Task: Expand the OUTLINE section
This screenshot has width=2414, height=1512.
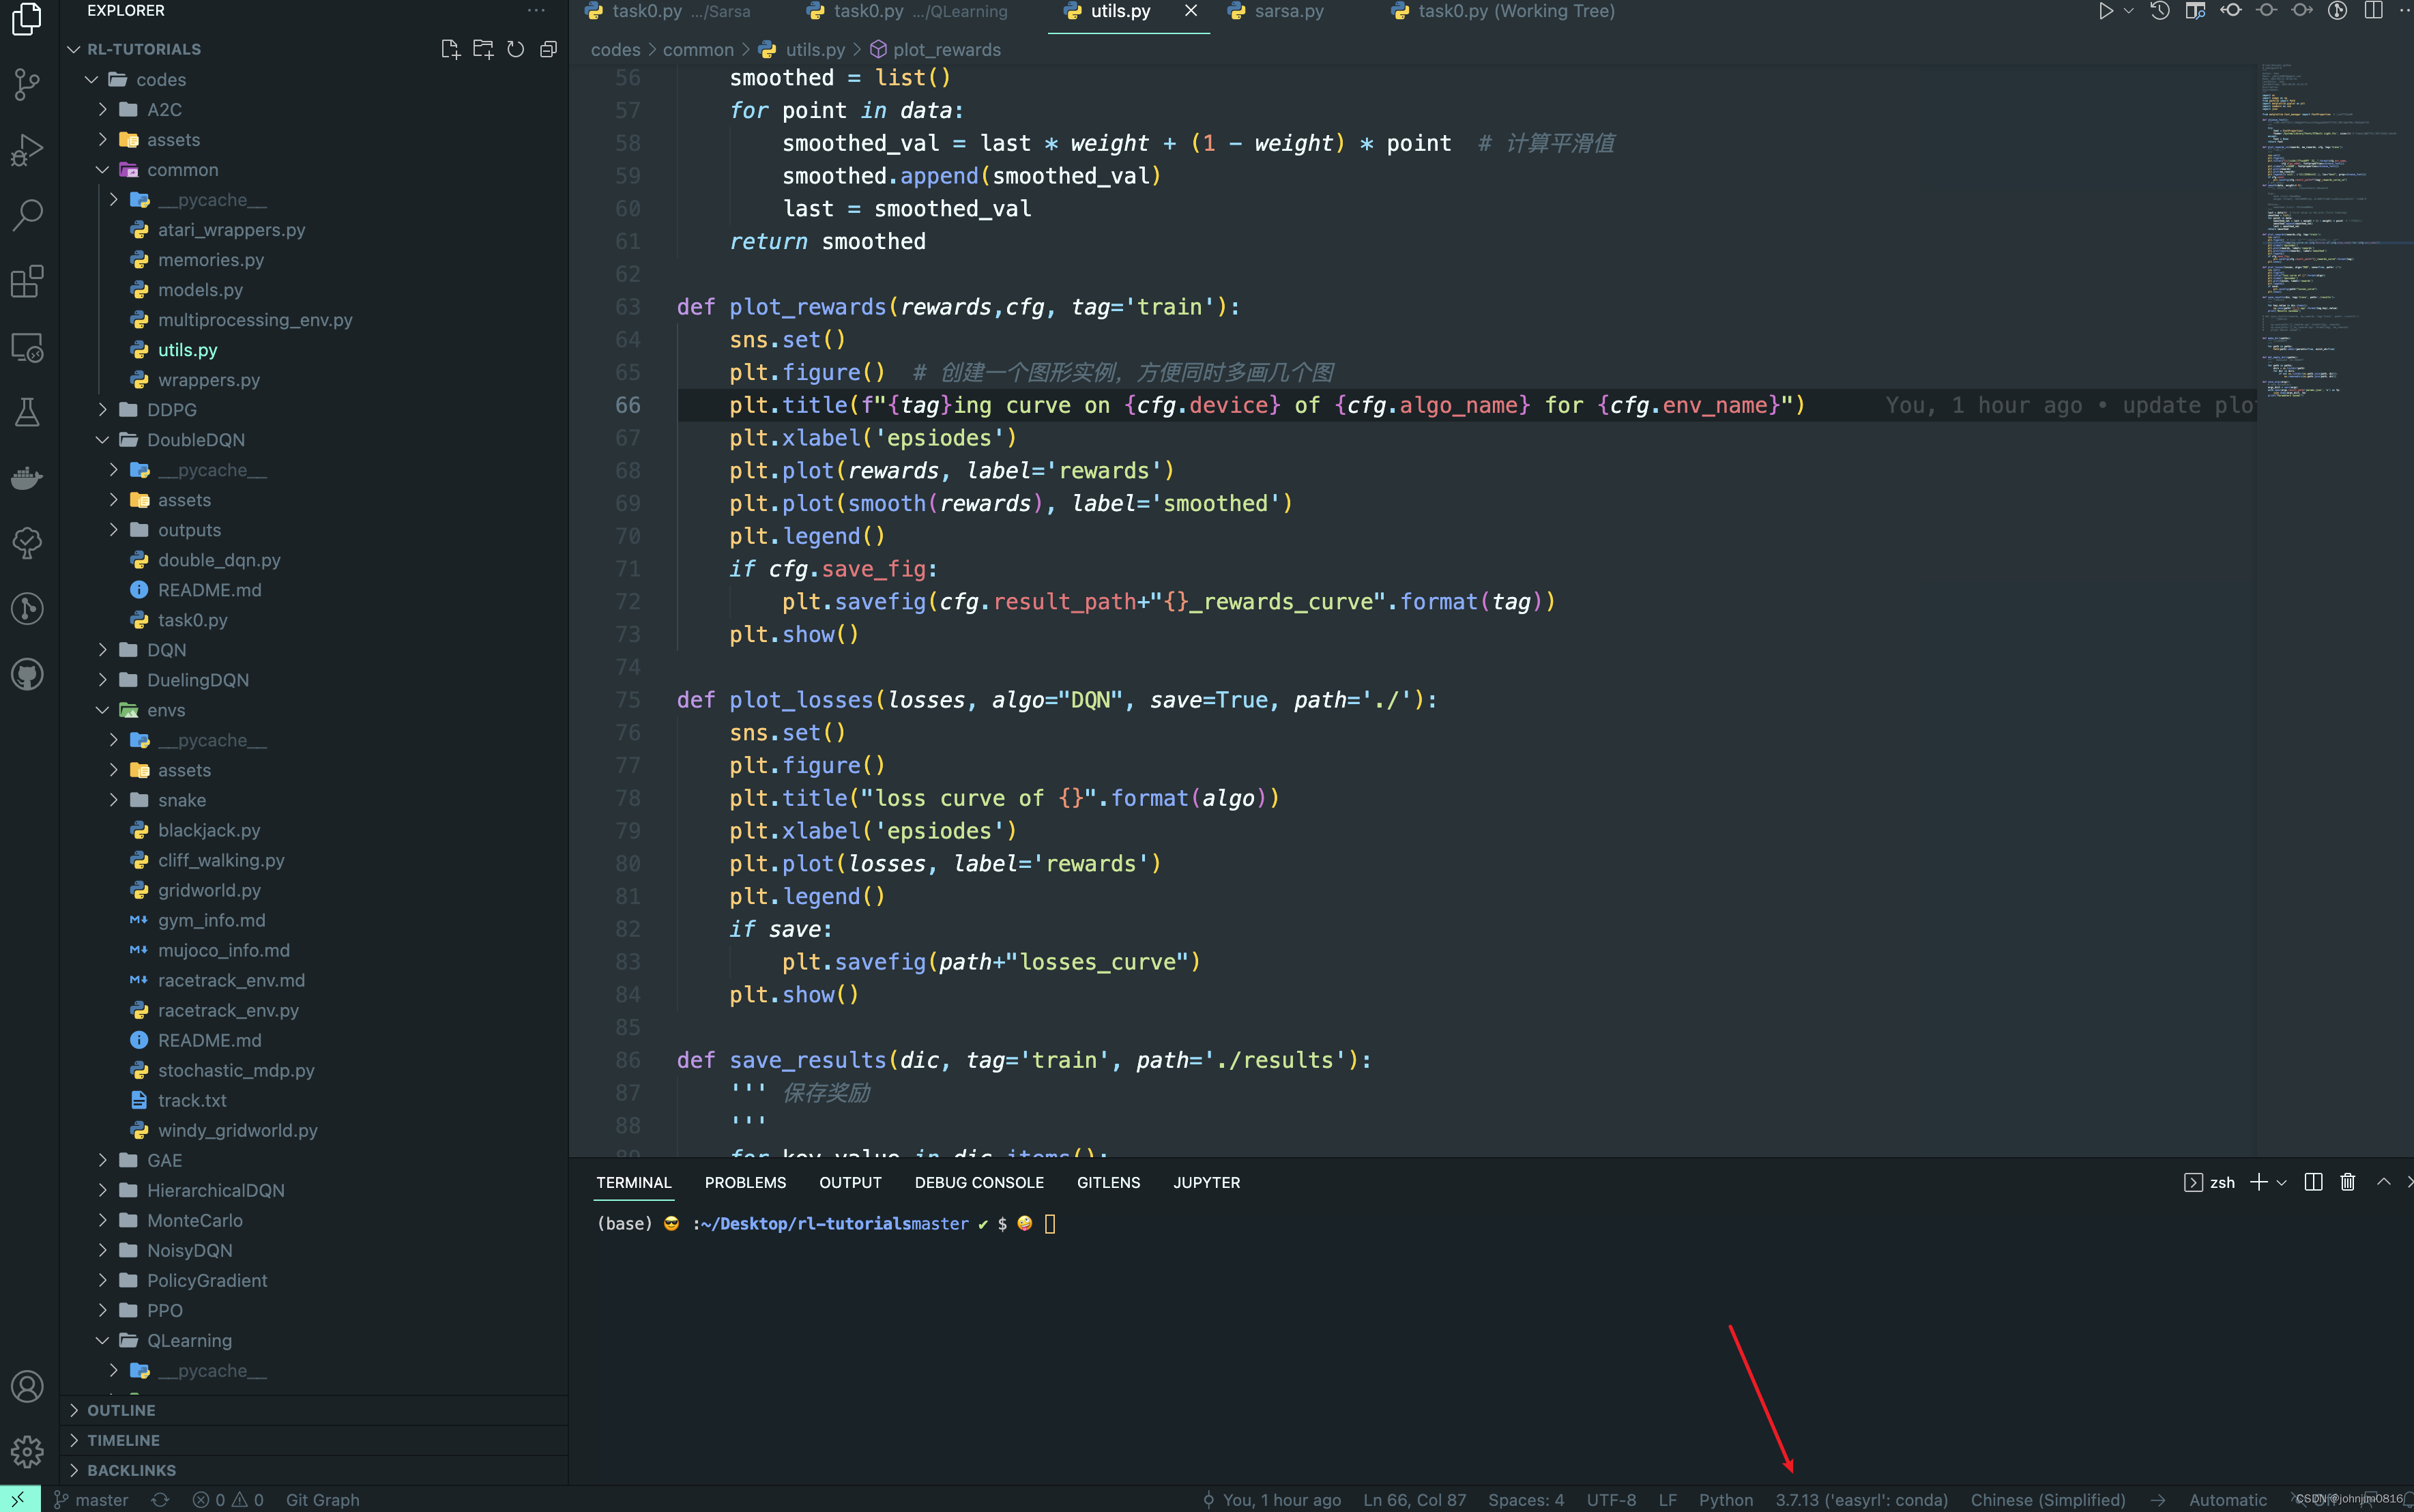Action: [121, 1410]
